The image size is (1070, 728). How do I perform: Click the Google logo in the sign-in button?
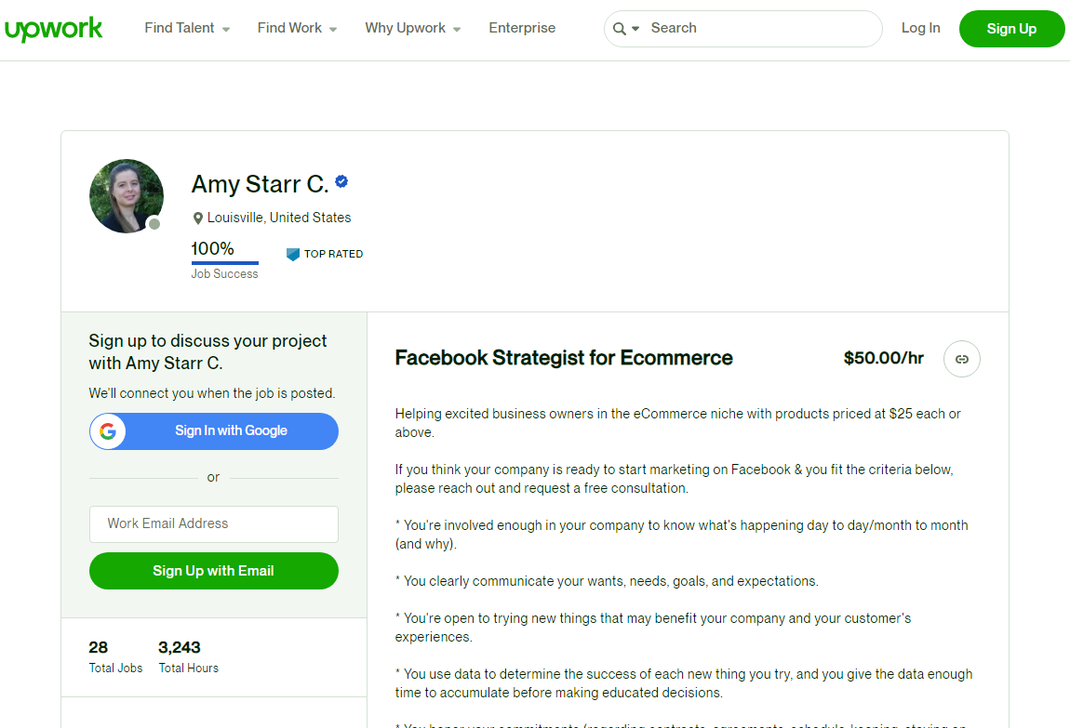[108, 430]
